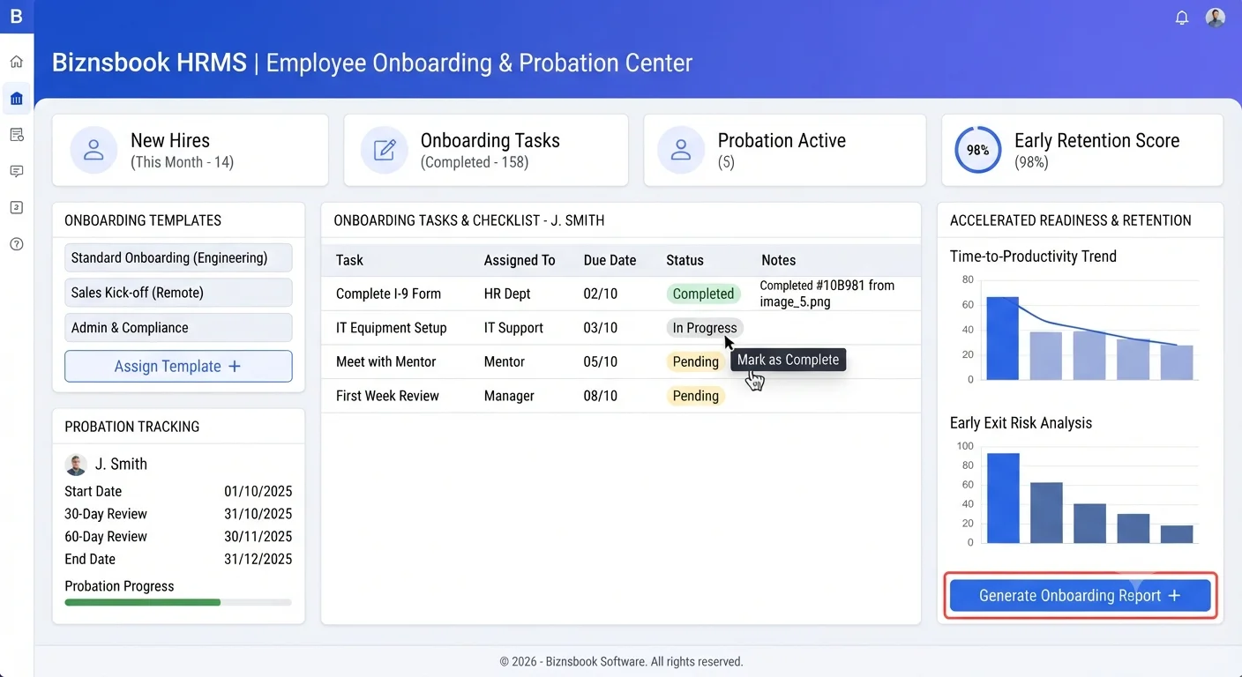
Task: Open the help question mark icon
Action: pos(16,244)
